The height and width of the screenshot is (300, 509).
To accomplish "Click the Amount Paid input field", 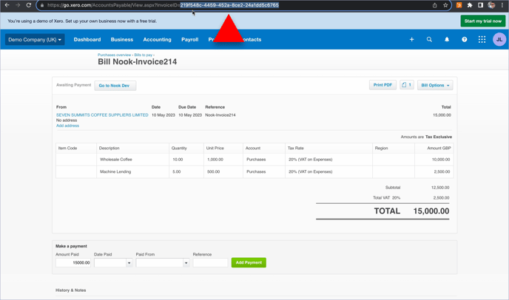I will pos(73,263).
